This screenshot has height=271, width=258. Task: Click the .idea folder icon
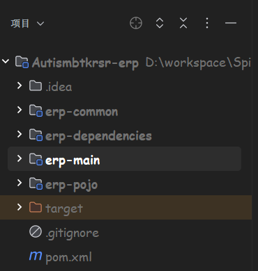coord(36,85)
